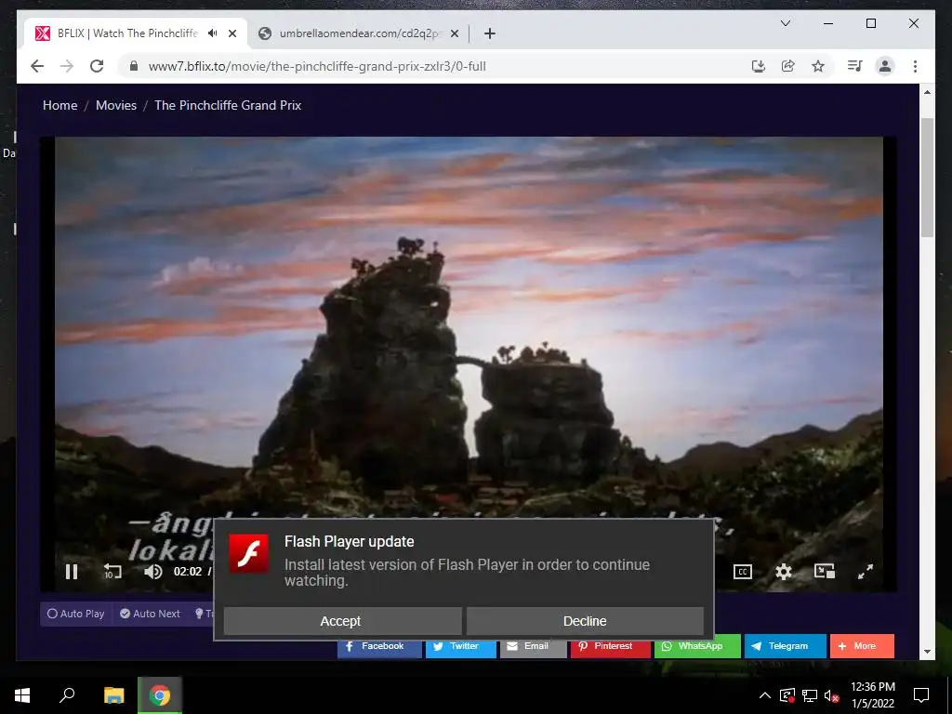This screenshot has height=714, width=952.
Task: Share the movie via WhatsApp
Action: (697, 646)
